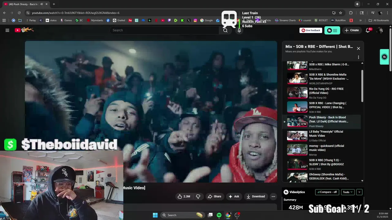This screenshot has height=220, width=392.
Task: Click the browser address bar URL
Action: point(76,13)
